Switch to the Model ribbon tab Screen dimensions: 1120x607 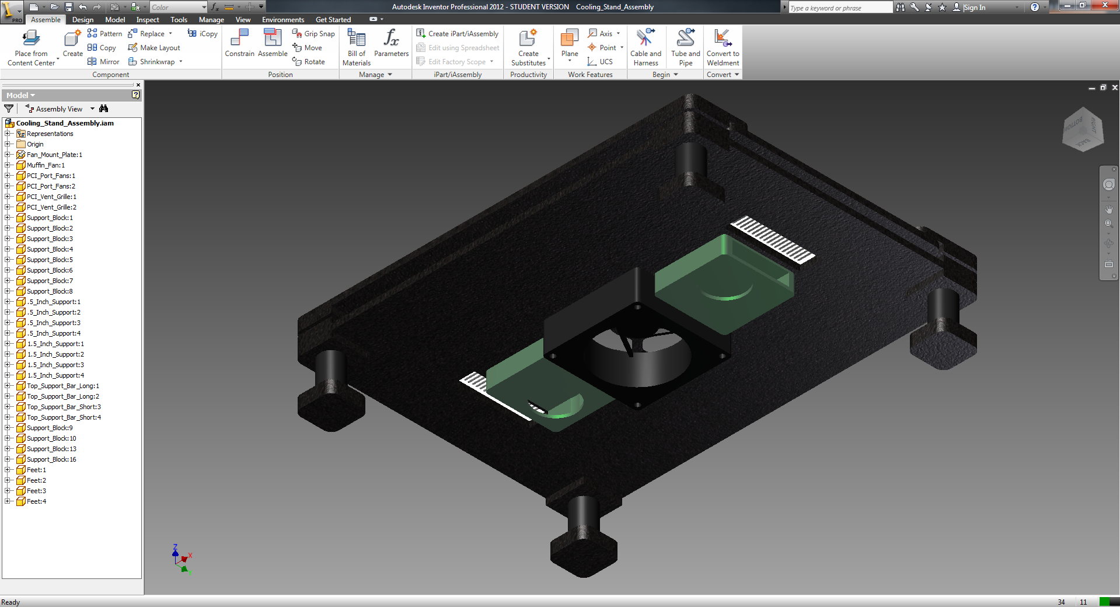(x=115, y=20)
